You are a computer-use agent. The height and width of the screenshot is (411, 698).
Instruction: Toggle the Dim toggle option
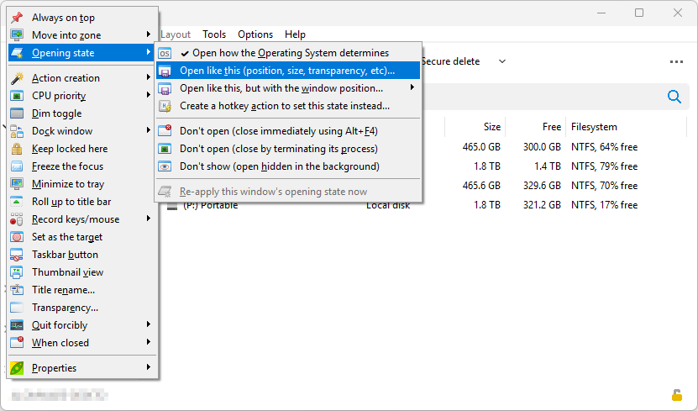coord(56,113)
